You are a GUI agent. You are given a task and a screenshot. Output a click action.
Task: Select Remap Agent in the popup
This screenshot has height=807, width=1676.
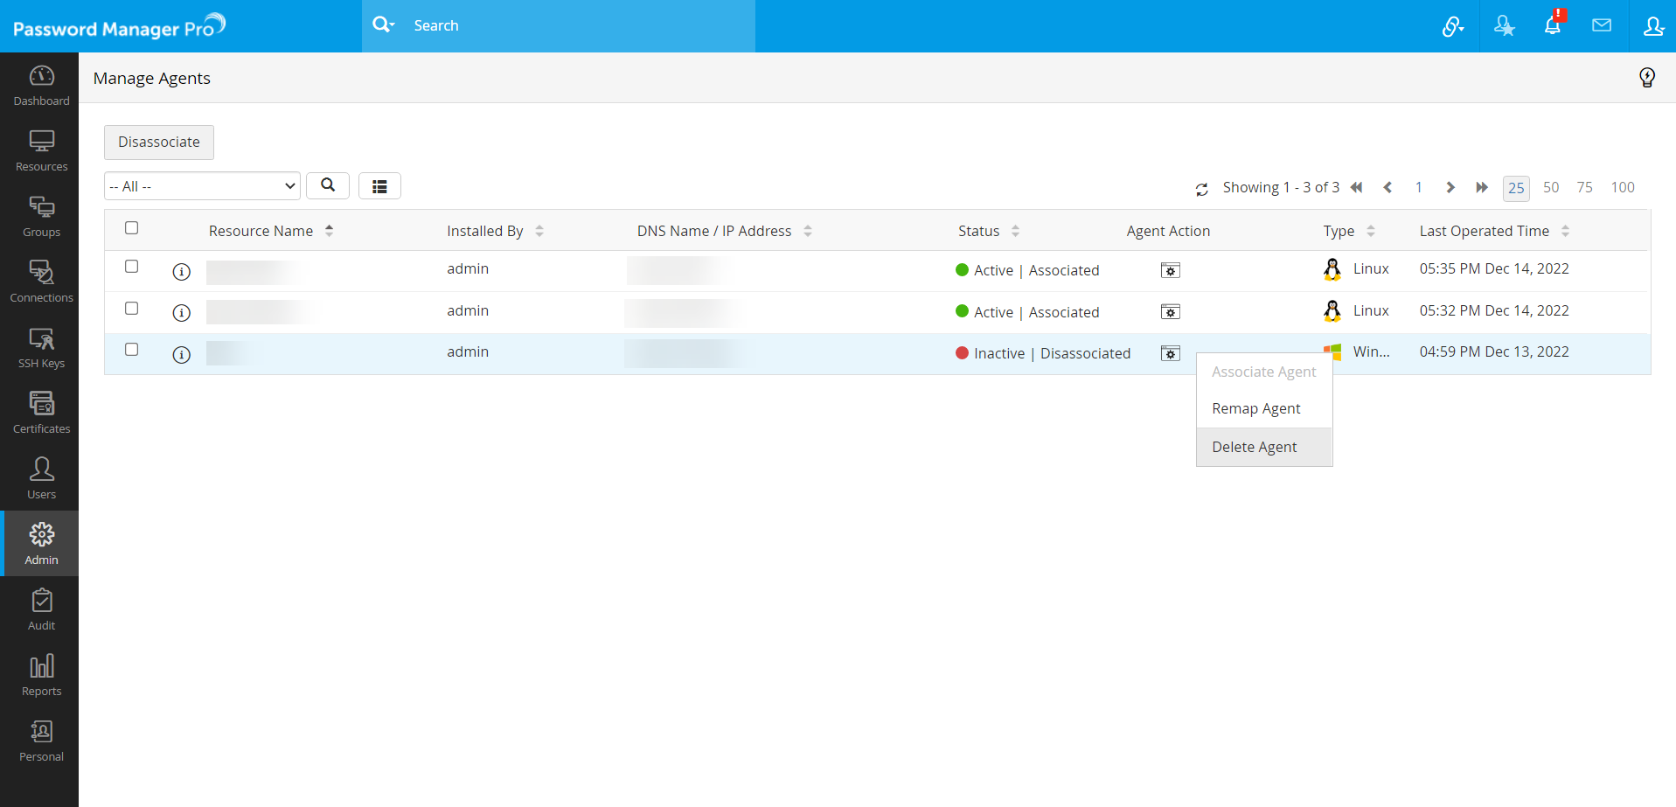click(1255, 408)
